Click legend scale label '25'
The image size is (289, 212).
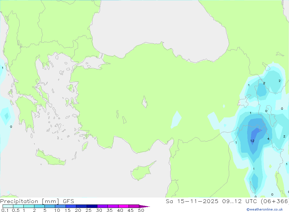[88, 210]
